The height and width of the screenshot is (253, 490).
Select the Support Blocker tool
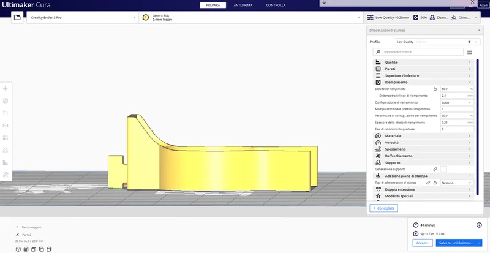(6, 150)
